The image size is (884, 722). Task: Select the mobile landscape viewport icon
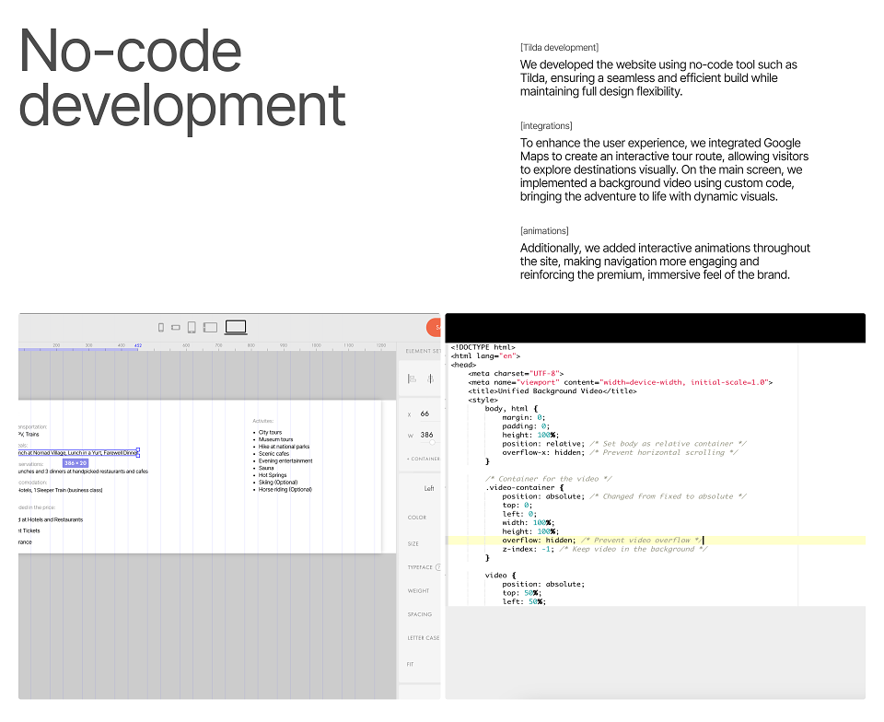click(176, 328)
